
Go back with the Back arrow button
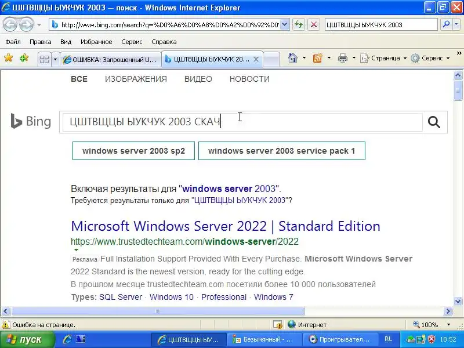(x=10, y=24)
